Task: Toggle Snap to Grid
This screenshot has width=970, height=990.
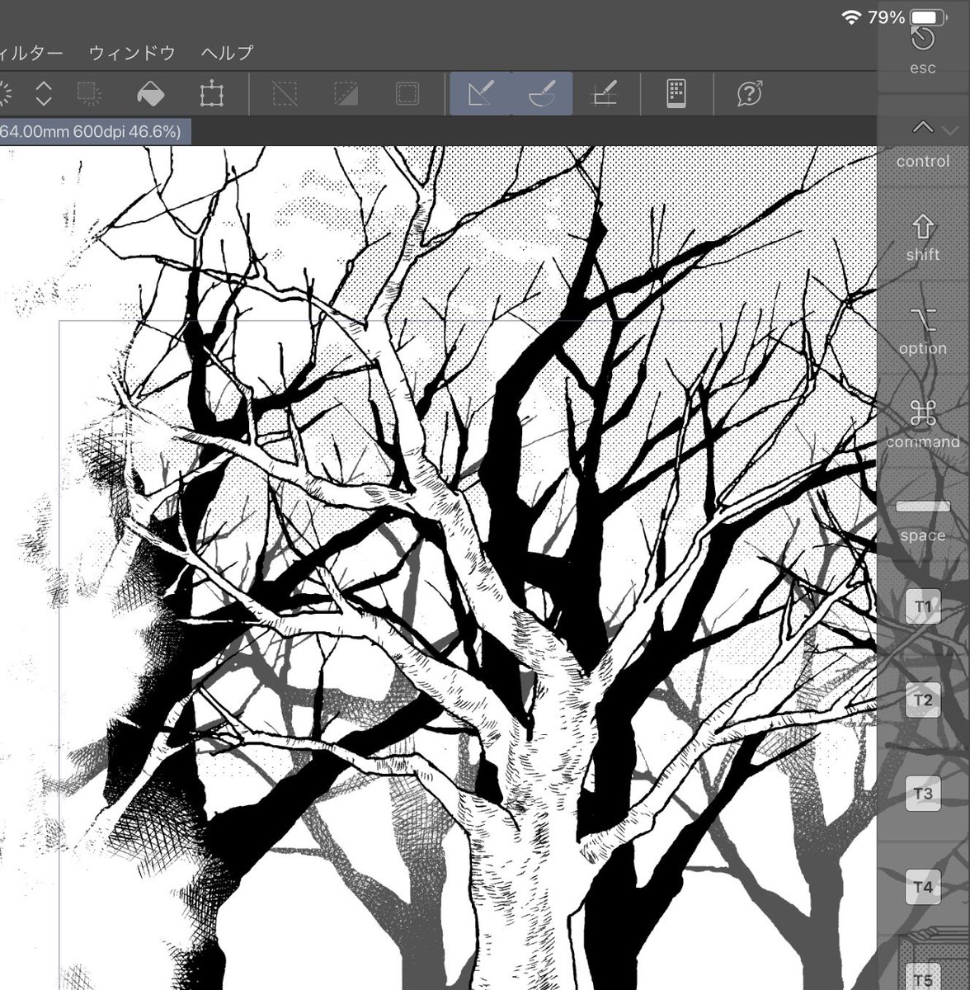Action: coord(605,93)
